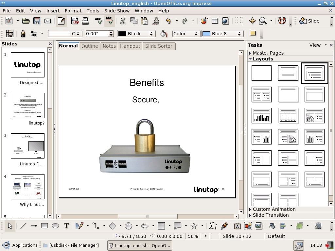Toggle Display Grid dotted icon
This screenshot has height=251, width=335.
[239, 21]
